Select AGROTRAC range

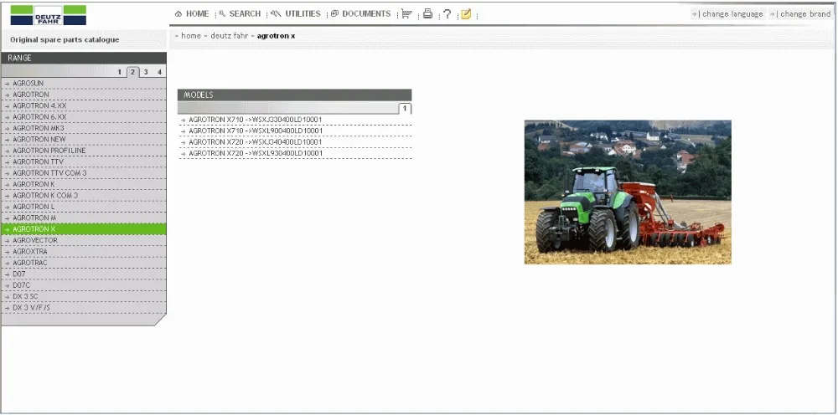[x=83, y=263]
